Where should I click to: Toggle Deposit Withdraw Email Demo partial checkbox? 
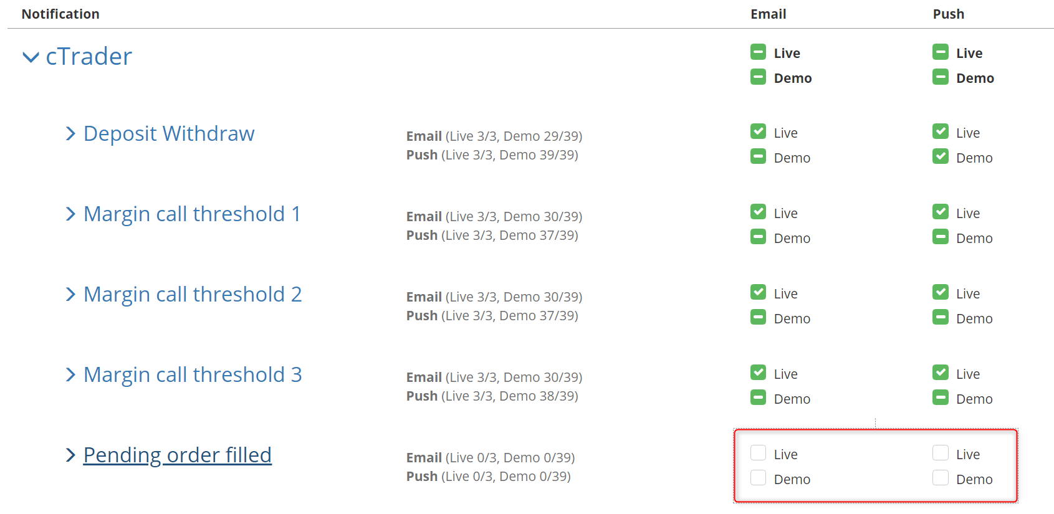point(758,156)
